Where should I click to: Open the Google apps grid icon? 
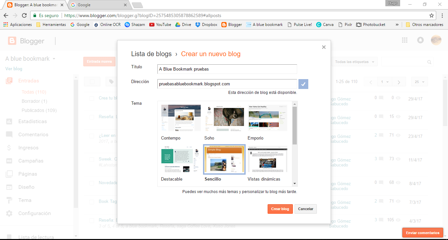(x=405, y=40)
